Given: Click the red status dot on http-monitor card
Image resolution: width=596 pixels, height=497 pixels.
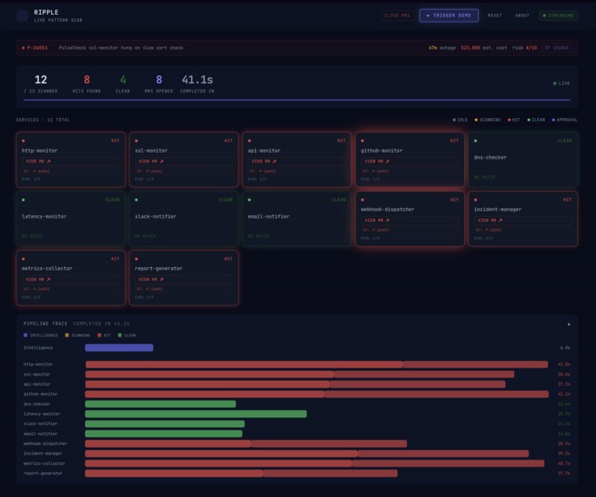Looking at the screenshot, I should pyautogui.click(x=23, y=141).
